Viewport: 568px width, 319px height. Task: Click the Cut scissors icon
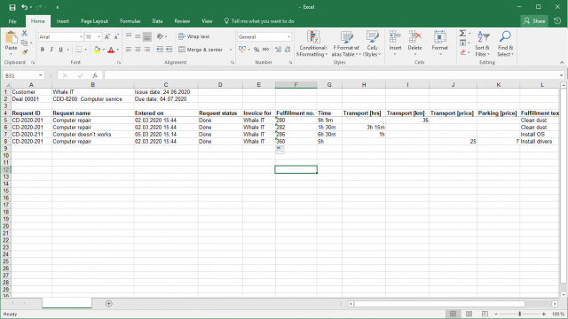point(24,34)
